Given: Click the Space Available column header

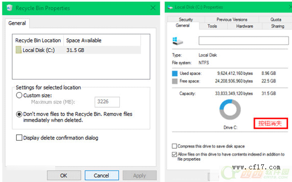Looking at the screenshot, I should pyautogui.click(x=102, y=40).
